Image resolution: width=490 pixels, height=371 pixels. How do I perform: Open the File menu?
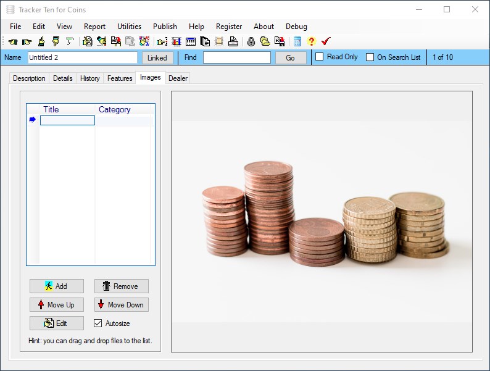click(15, 27)
